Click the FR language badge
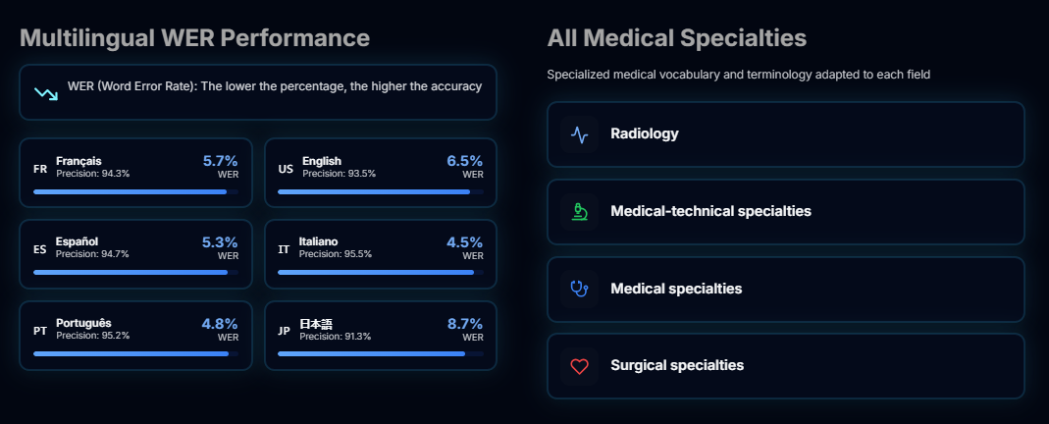Image resolution: width=1049 pixels, height=424 pixels. (40, 168)
